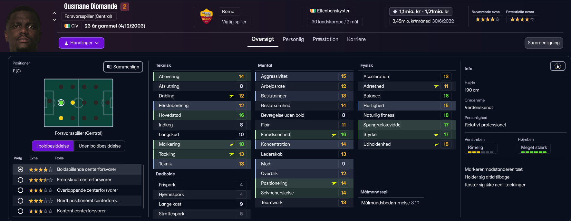
Task: Open the Handlinger dropdown menu
Action: [82, 43]
